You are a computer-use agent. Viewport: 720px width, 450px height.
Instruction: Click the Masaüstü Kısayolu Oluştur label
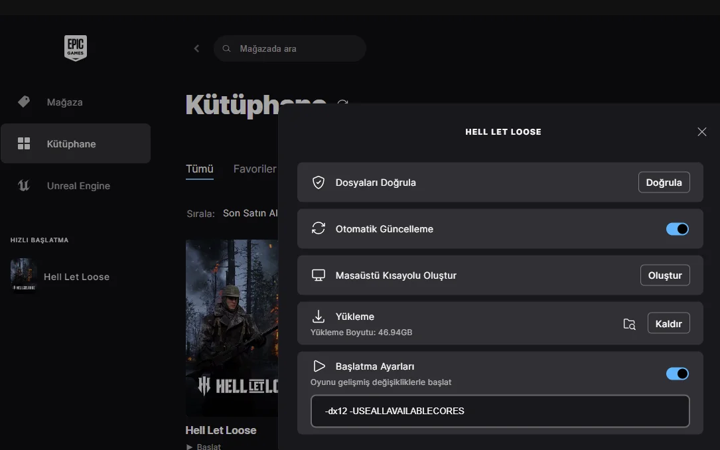coord(396,275)
